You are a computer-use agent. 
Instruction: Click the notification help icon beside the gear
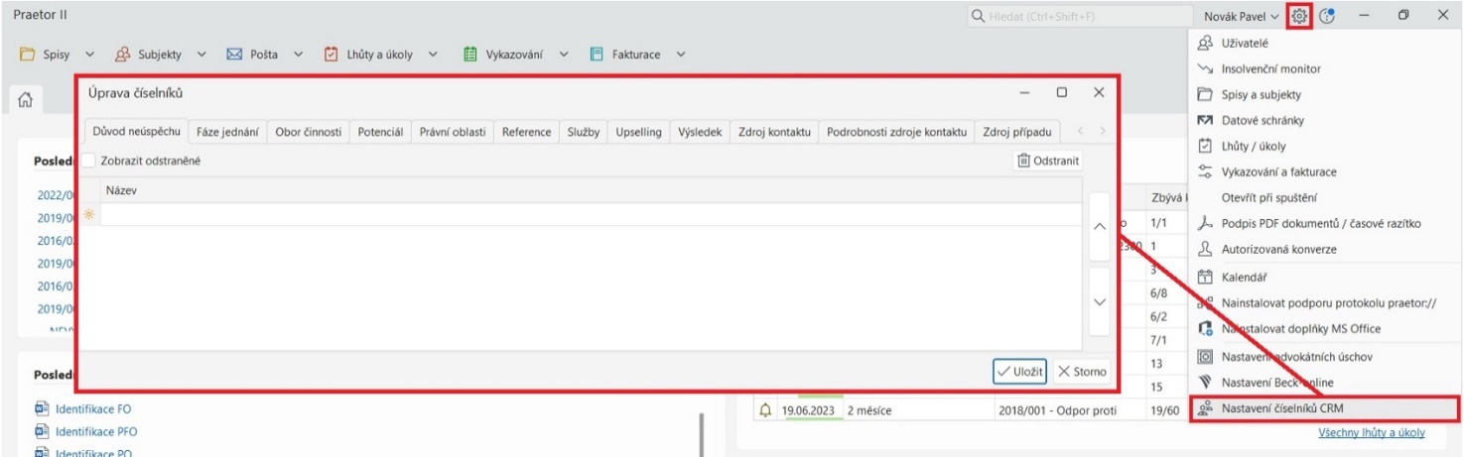click(x=1328, y=16)
